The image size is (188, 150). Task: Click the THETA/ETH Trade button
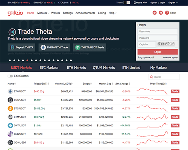(54, 48)
